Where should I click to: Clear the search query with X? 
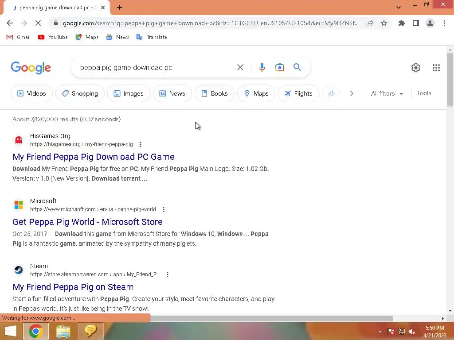(240, 67)
